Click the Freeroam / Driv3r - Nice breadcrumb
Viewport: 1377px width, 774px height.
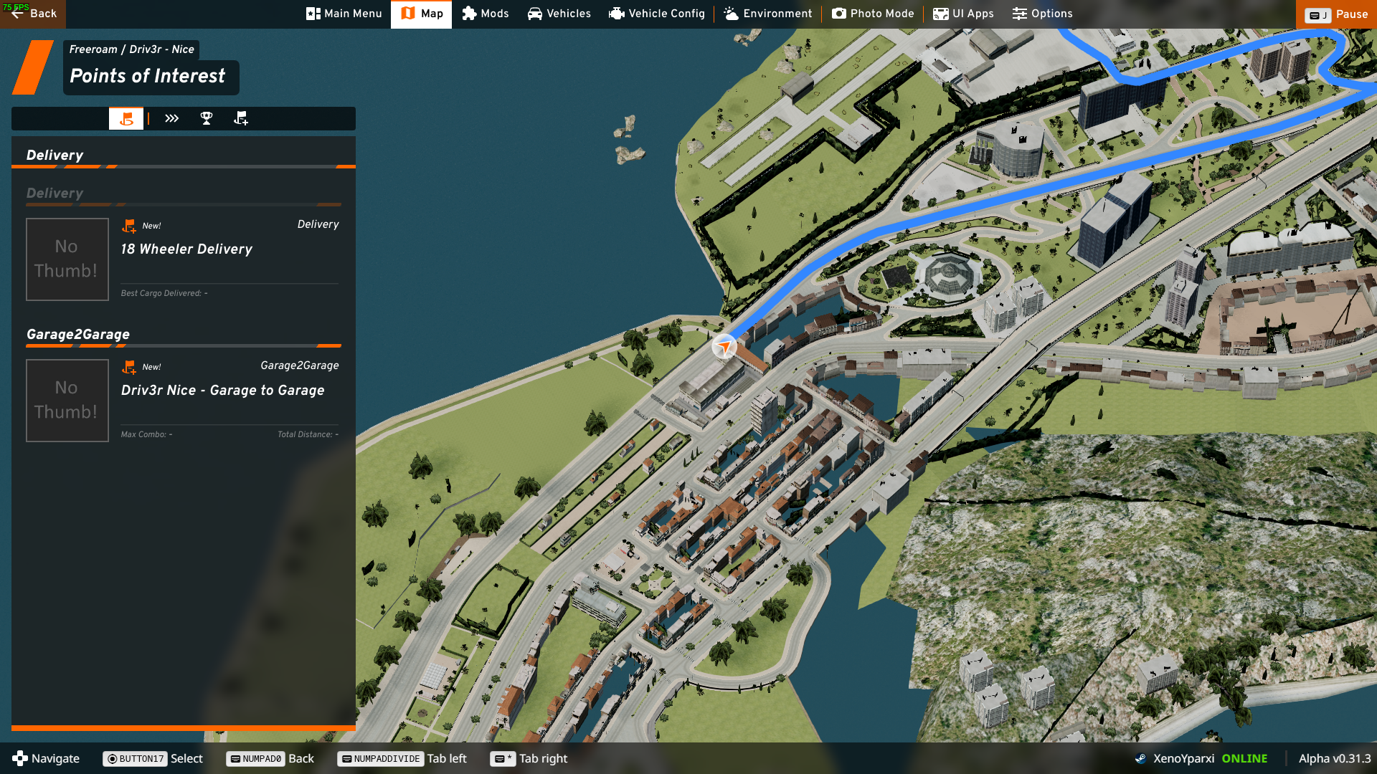click(x=132, y=49)
